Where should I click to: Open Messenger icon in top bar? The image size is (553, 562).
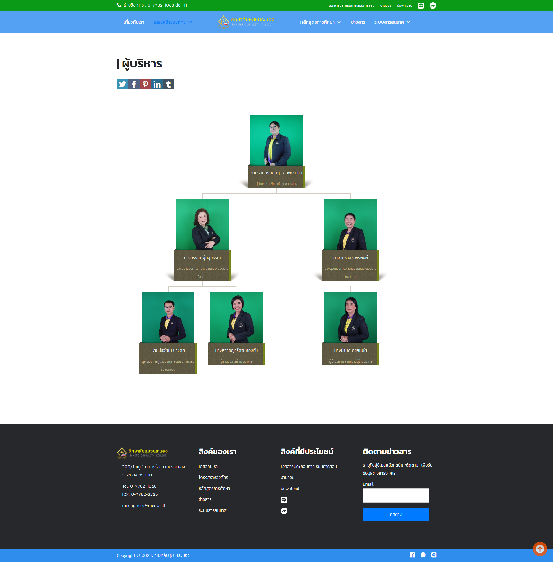433,5
